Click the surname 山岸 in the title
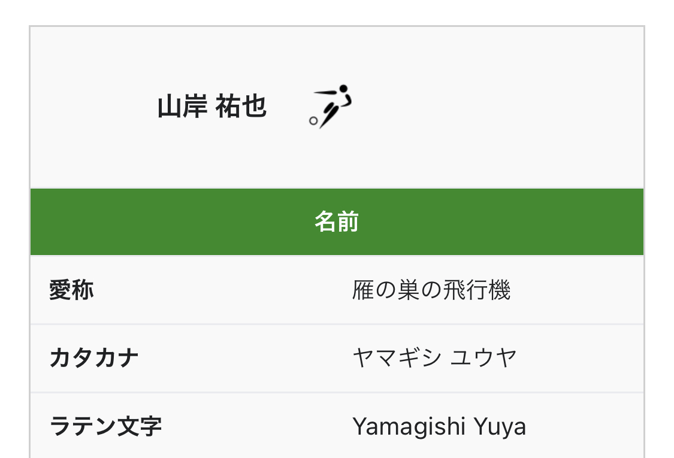Image resolution: width=674 pixels, height=458 pixels. coord(182,107)
